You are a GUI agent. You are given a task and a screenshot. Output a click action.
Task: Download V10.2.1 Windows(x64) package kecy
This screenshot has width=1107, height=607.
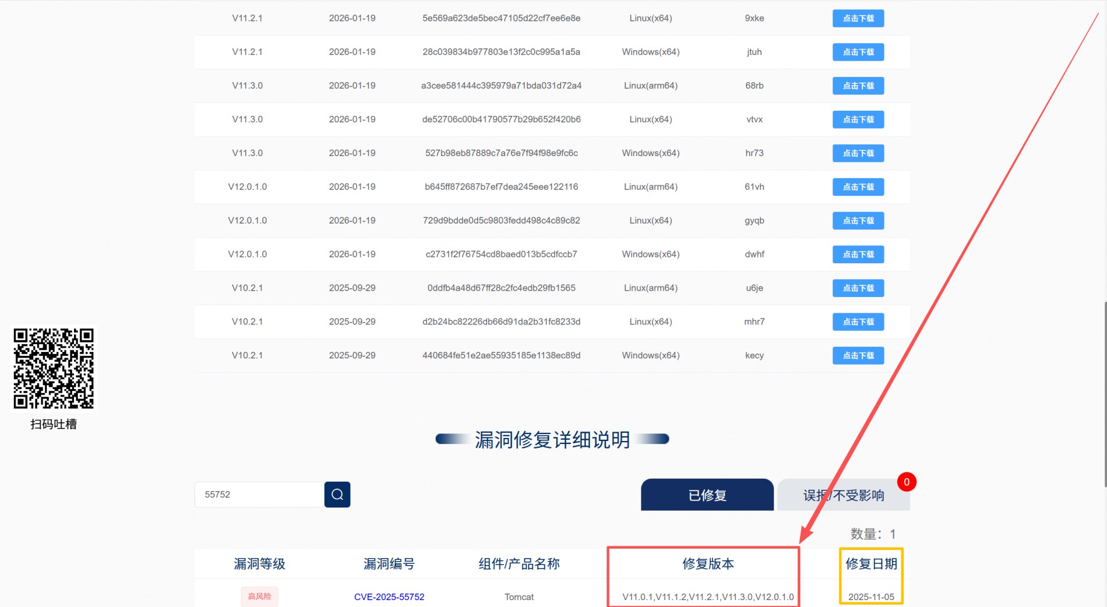click(x=858, y=356)
